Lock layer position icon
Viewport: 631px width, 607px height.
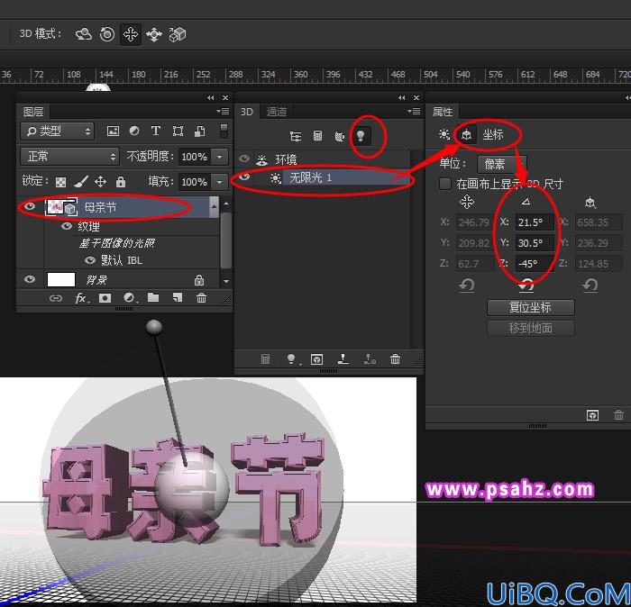point(100,182)
